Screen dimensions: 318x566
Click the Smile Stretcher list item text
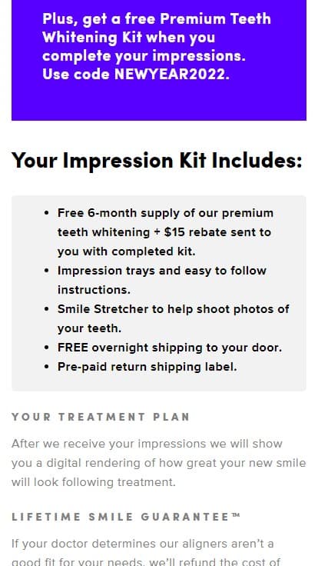(x=173, y=318)
